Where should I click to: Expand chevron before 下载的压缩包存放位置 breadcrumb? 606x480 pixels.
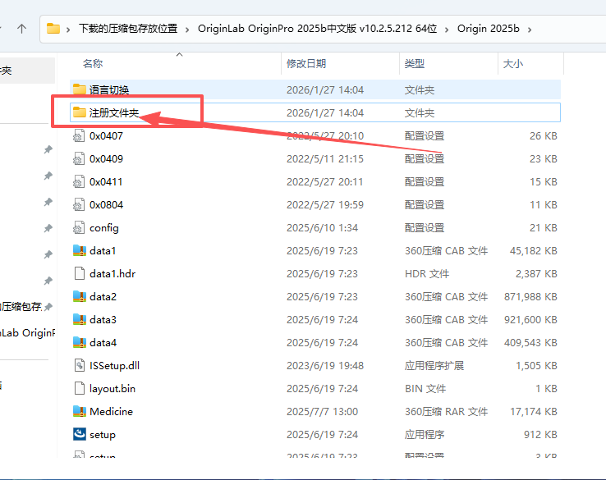pos(68,30)
